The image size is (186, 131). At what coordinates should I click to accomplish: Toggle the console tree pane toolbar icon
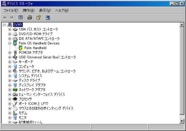(x=21, y=17)
